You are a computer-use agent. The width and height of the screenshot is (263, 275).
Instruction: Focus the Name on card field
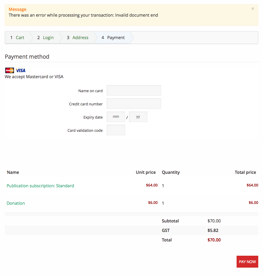(x=134, y=90)
